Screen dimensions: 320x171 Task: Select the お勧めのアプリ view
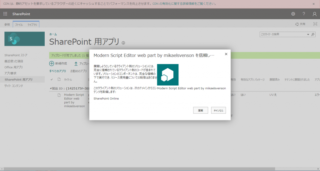coord(78,71)
